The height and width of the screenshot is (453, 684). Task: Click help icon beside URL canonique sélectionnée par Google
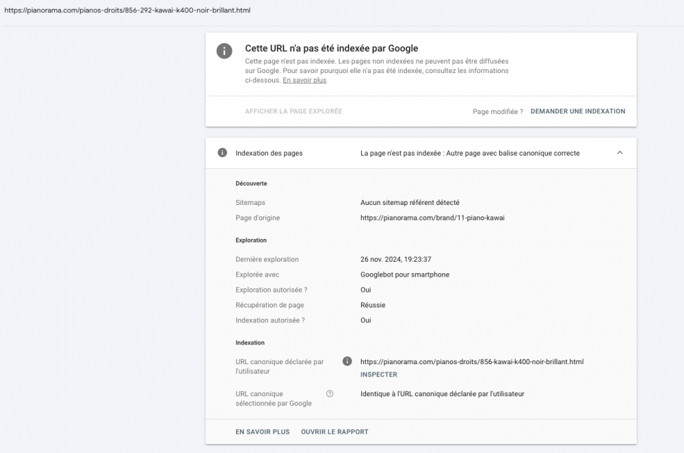pos(330,394)
